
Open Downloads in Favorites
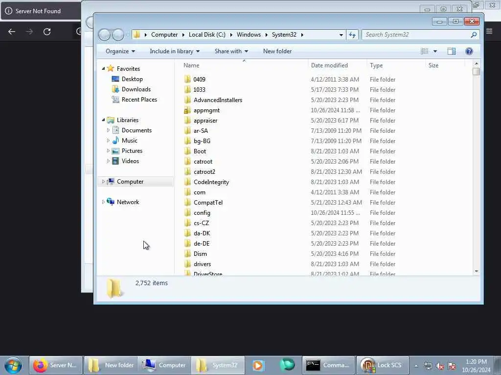pos(136,89)
